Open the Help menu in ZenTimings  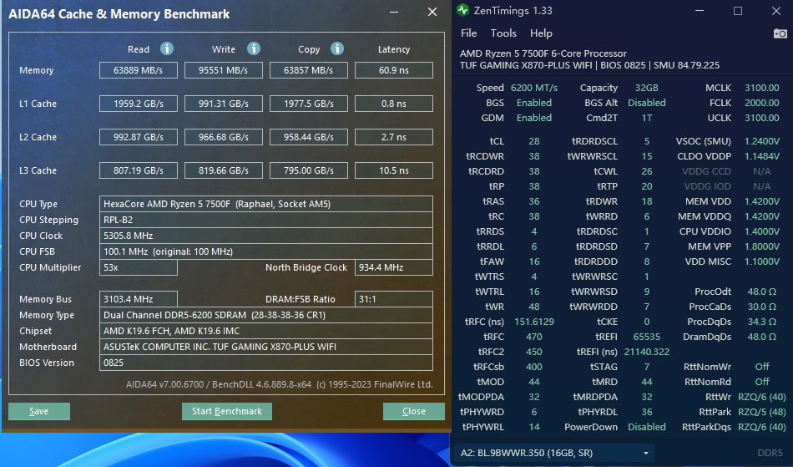(541, 33)
